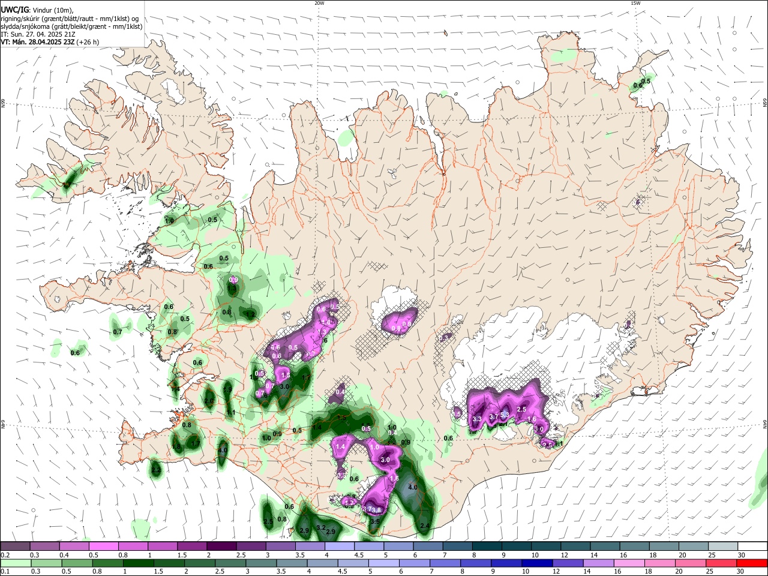This screenshot has width=768, height=576.
Task: Click the "15W" longitude label
Action: [x=635, y=3]
